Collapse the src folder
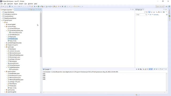 pyautogui.click(x=3, y=22)
